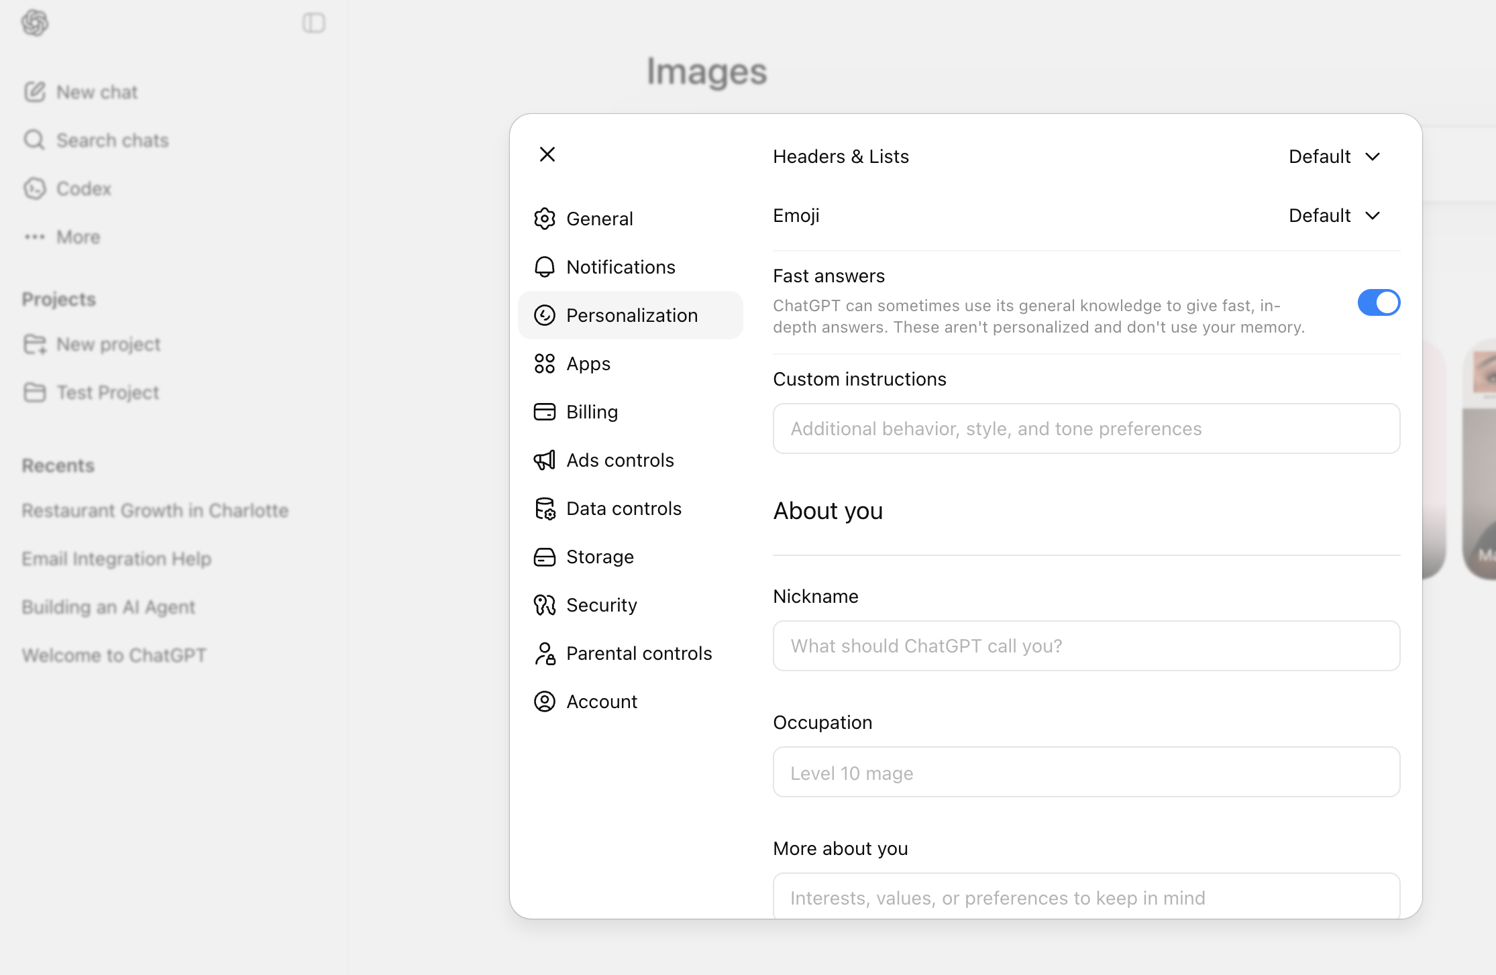Click the Projects section header
1496x975 pixels.
59,299
